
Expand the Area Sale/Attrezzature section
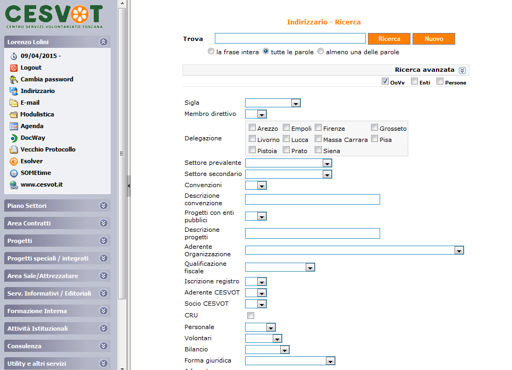click(104, 275)
